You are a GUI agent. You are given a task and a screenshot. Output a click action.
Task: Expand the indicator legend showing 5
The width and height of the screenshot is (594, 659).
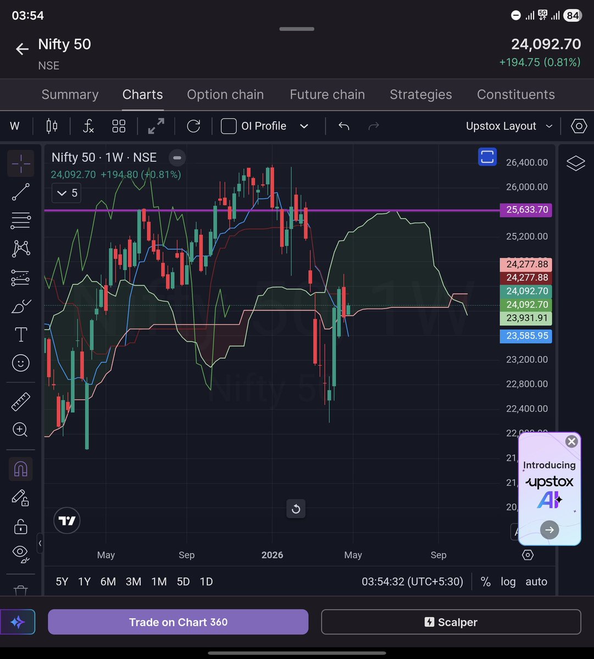(x=67, y=193)
